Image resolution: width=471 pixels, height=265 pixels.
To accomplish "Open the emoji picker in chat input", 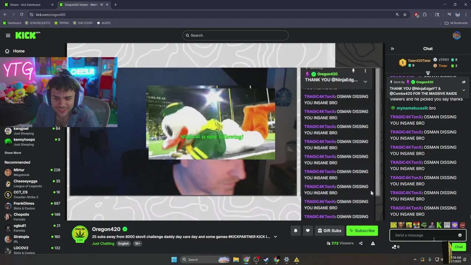I will pyautogui.click(x=460, y=235).
